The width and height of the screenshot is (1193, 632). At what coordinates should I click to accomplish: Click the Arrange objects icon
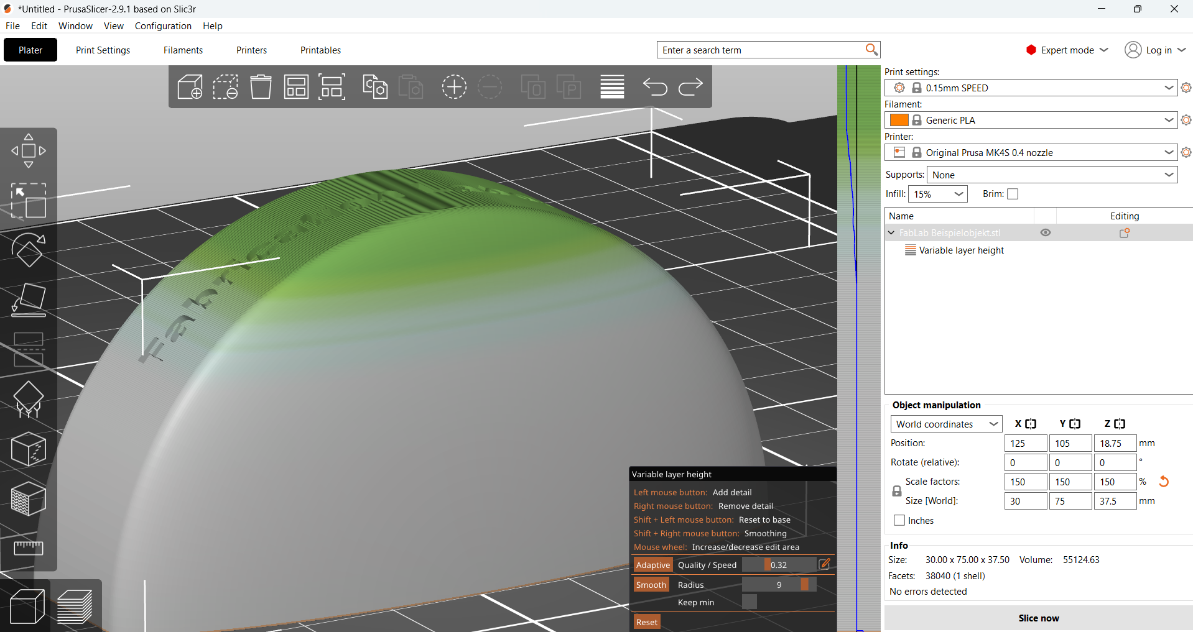point(296,87)
